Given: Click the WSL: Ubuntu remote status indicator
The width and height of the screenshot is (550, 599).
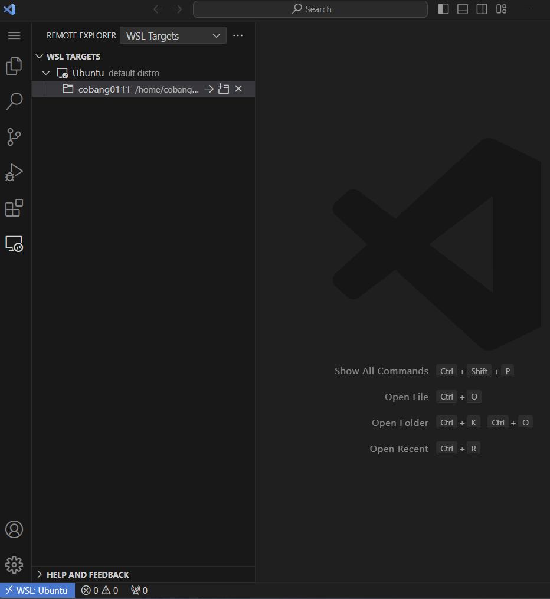Looking at the screenshot, I should pyautogui.click(x=37, y=591).
